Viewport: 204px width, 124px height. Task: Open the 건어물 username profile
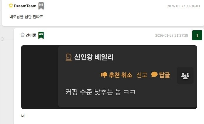click(31, 35)
